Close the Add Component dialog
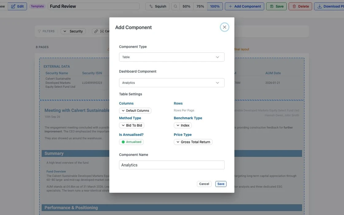Screen dimensions: 344x215 224,27
